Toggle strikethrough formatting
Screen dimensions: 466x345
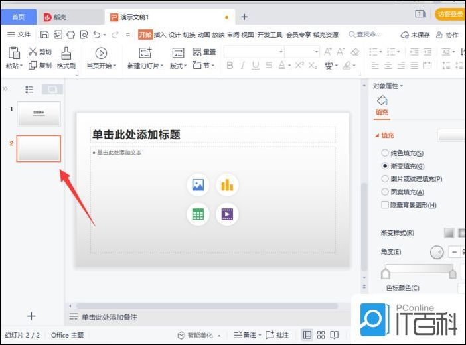pos(269,66)
